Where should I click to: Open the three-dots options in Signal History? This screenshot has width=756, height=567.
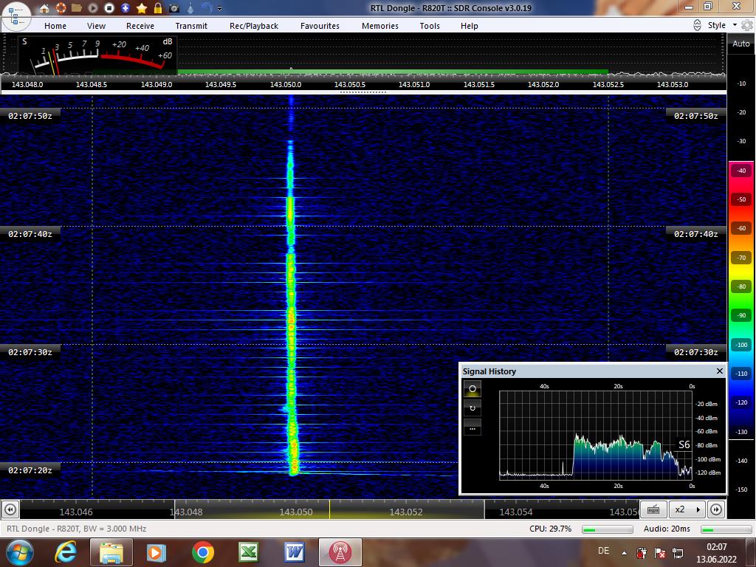(x=472, y=427)
